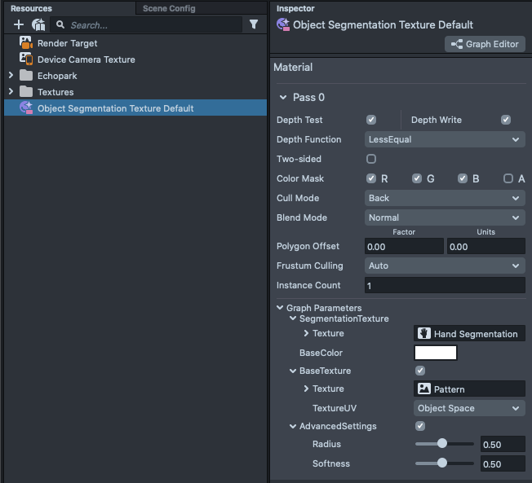This screenshot has height=483, width=532.
Task: Click the Echopark folder icon
Action: click(26, 76)
